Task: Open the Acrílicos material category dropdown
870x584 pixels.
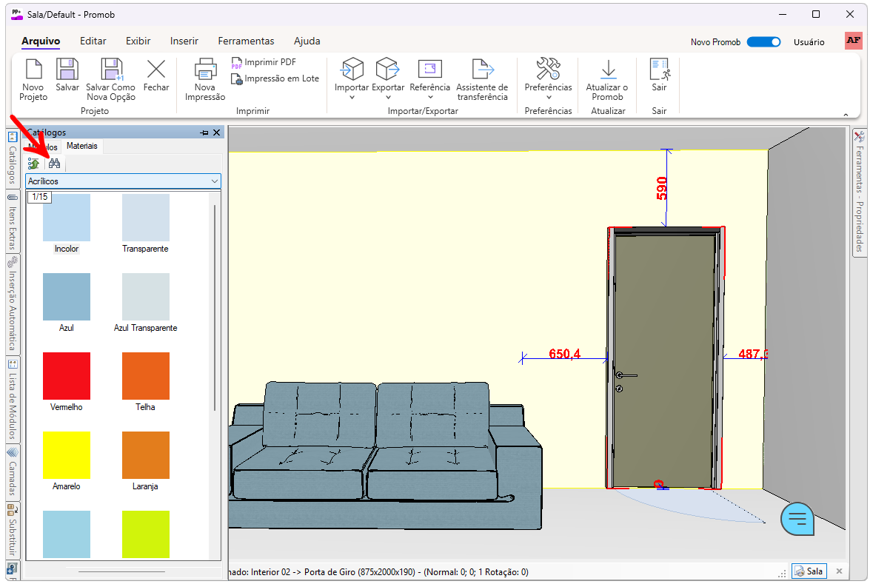Action: point(214,181)
